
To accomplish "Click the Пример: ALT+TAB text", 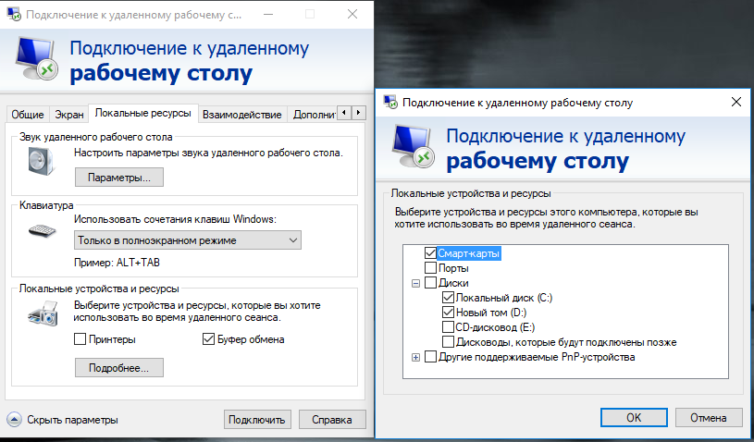I will pyautogui.click(x=117, y=263).
